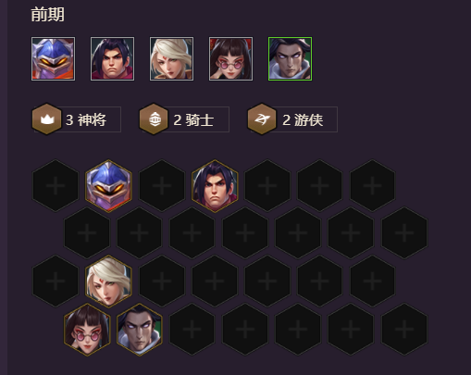Click the crown icon for 神将 trait
The image size is (471, 375).
46,119
